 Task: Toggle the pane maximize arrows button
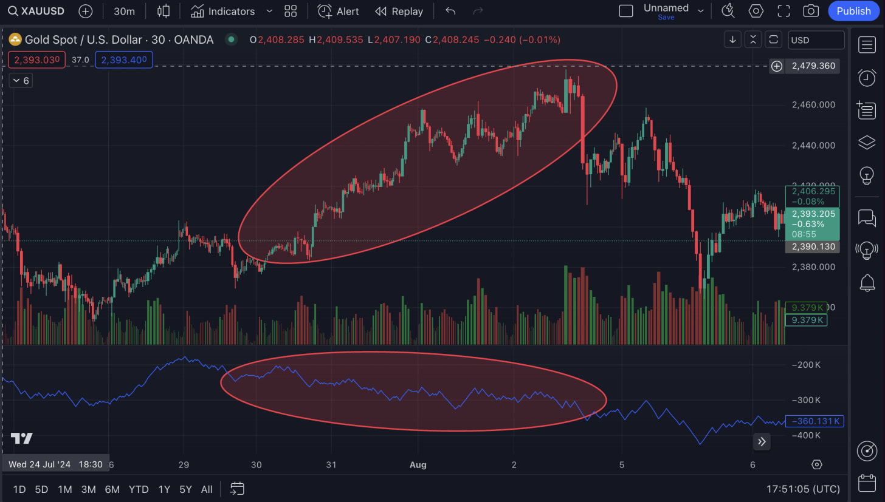tap(753, 39)
